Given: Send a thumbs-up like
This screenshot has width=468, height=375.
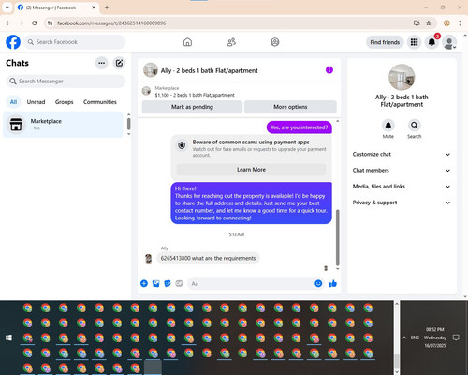Looking at the screenshot, I should click(333, 283).
